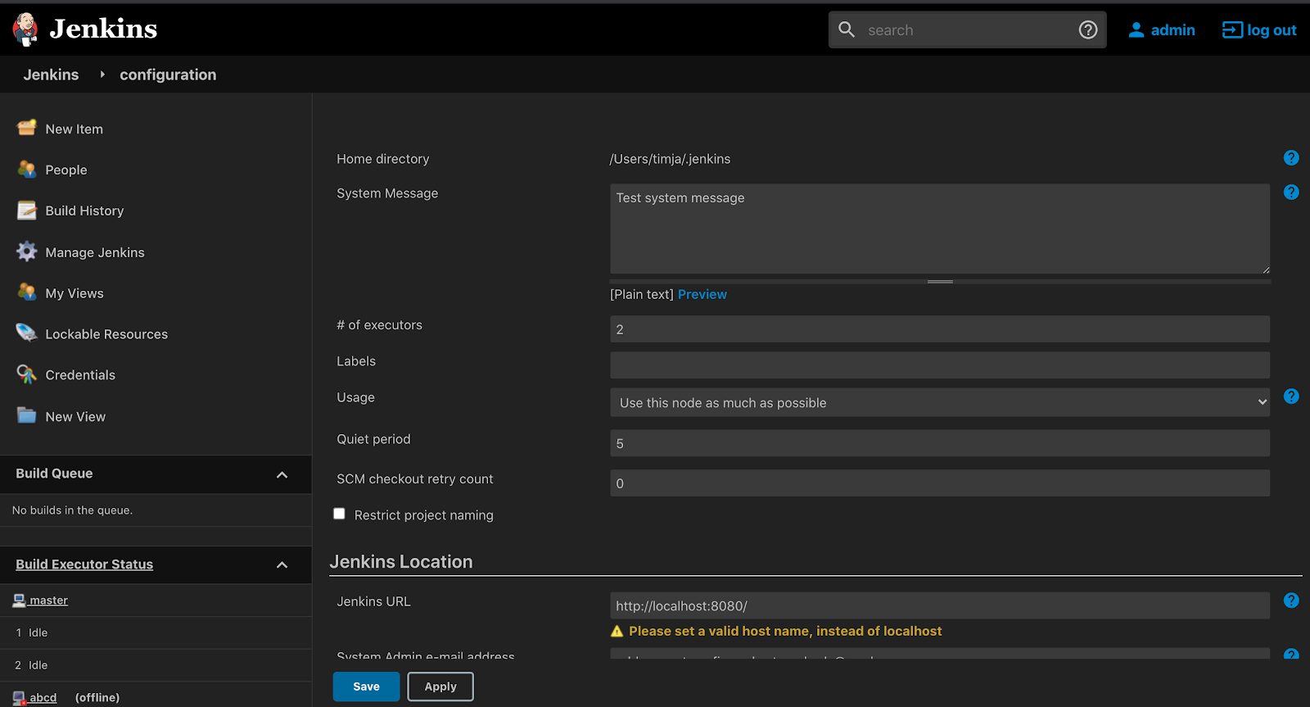This screenshot has width=1310, height=707.
Task: Click the admin user link
Action: pos(1173,30)
